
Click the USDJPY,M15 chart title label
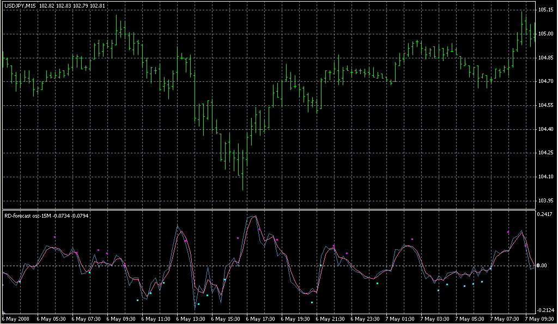(20, 6)
